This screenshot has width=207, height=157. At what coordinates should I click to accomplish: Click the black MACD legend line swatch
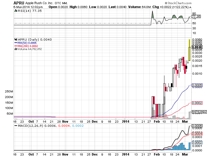16,126
